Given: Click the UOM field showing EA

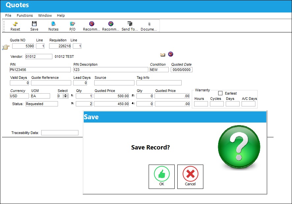Looking at the screenshot, I should (x=41, y=96).
